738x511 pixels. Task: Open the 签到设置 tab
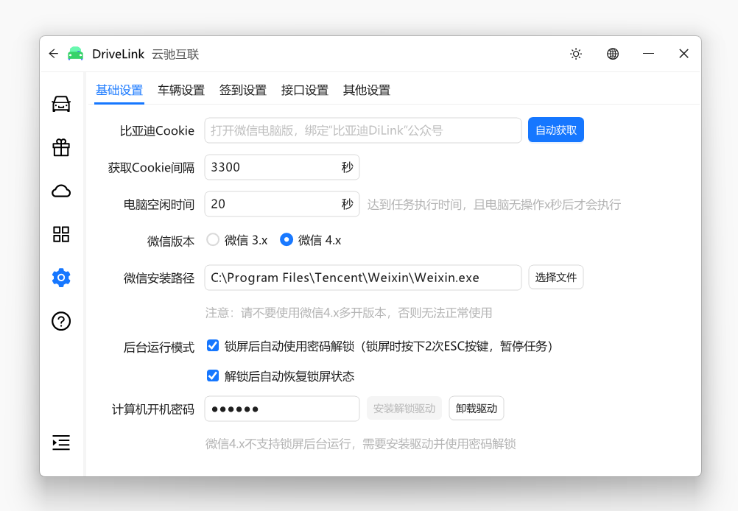[x=243, y=89]
